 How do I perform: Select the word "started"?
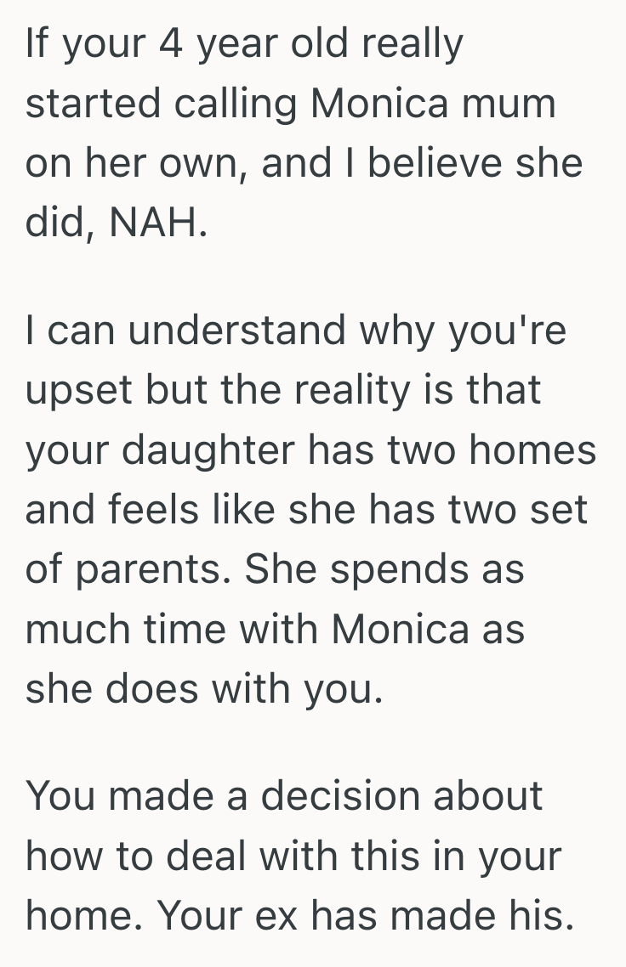[77, 104]
